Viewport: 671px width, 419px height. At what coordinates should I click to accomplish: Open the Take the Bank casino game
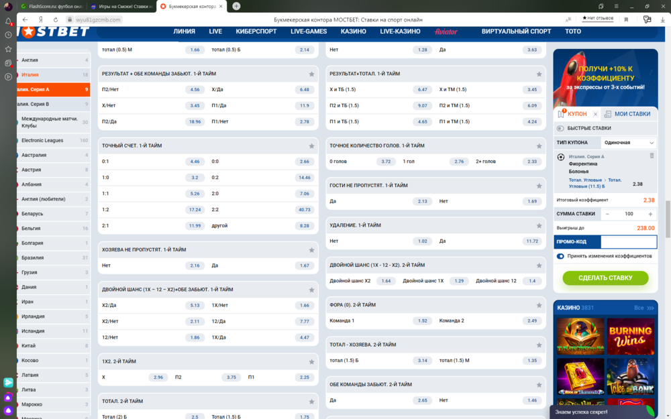click(x=630, y=377)
